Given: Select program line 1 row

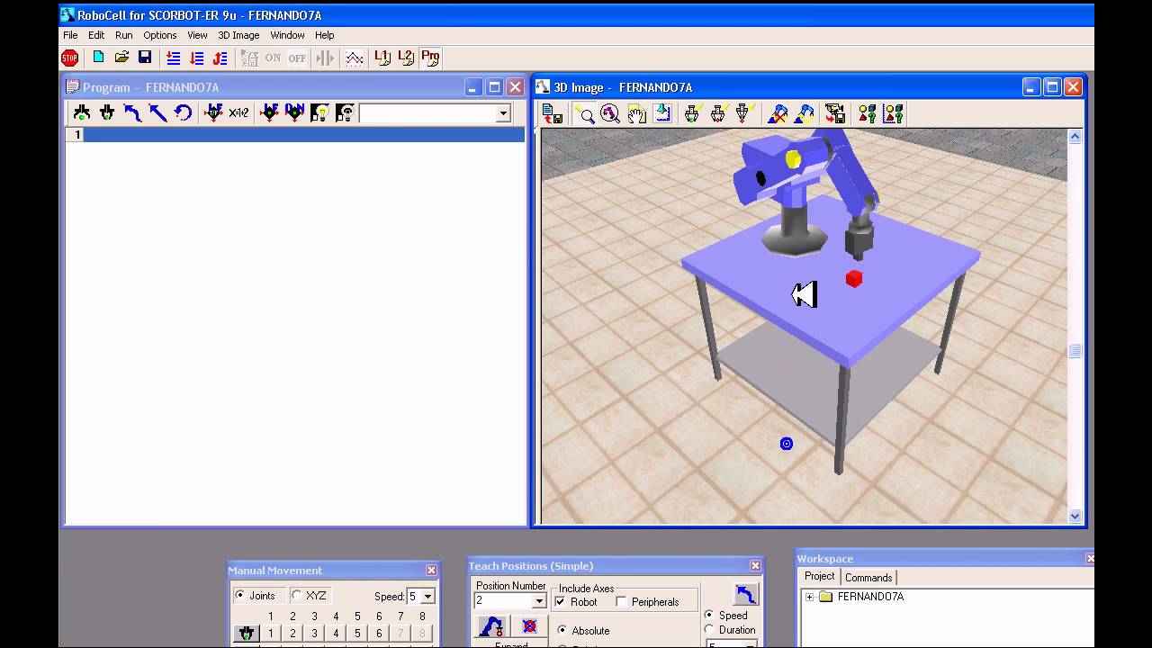Looking at the screenshot, I should [x=295, y=135].
